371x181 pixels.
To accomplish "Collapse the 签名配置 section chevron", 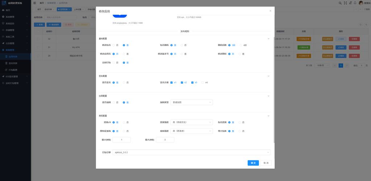I will [x=268, y=76].
